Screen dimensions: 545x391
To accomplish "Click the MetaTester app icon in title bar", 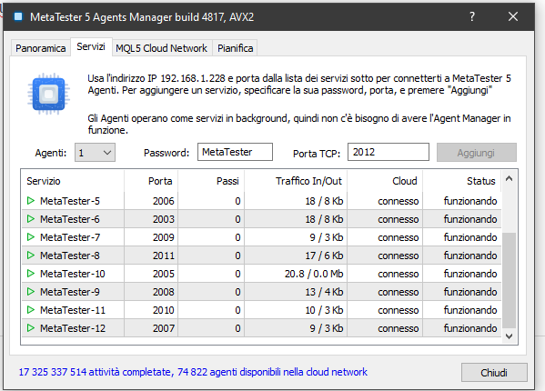I will pos(18,16).
